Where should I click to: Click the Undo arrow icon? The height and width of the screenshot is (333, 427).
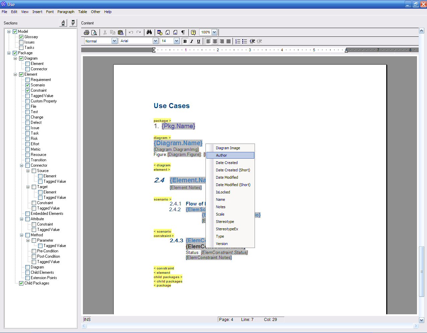pyautogui.click(x=131, y=32)
